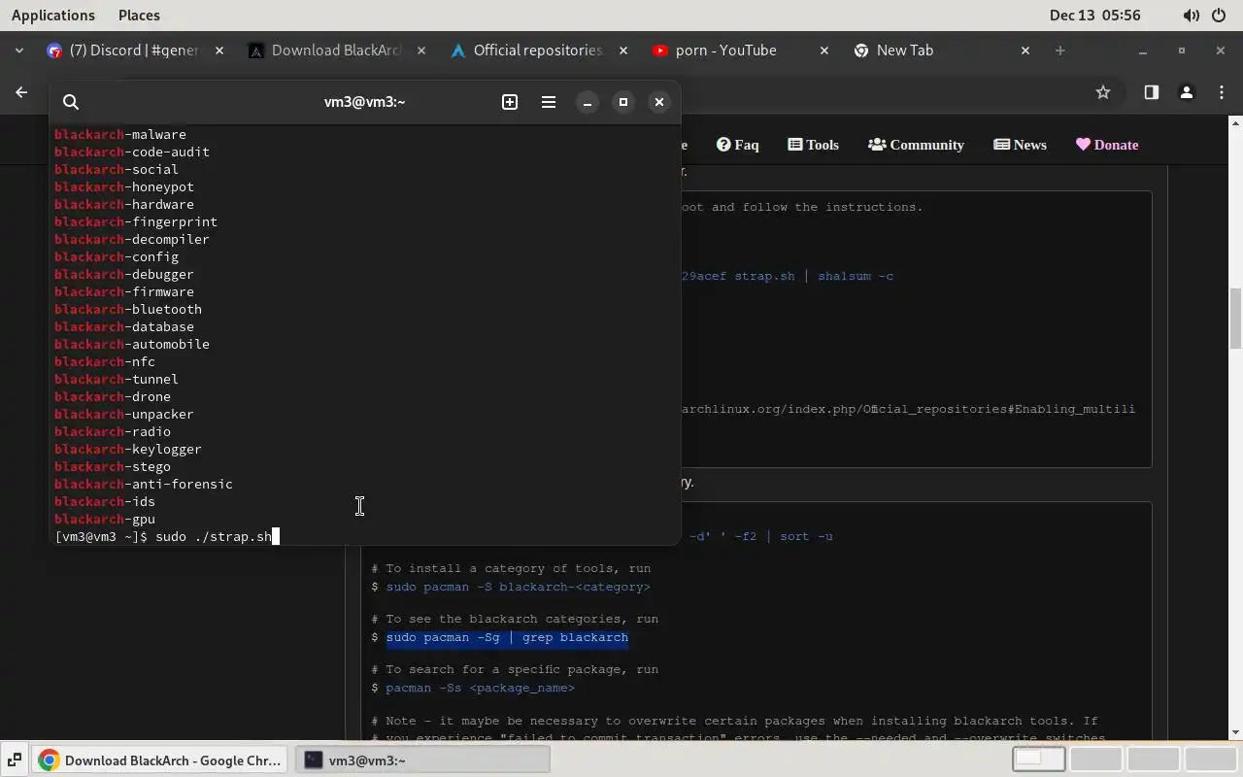The width and height of the screenshot is (1243, 777).
Task: Click blackarch-bluetooth line in terminal
Action: pos(128,309)
